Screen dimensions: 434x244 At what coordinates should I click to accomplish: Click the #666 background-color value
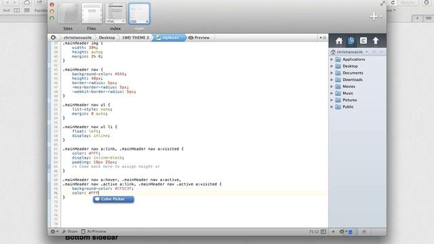[x=119, y=74]
